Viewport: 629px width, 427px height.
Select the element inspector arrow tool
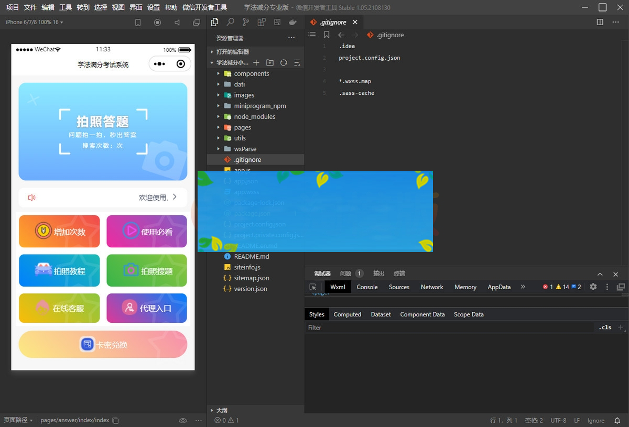click(313, 287)
